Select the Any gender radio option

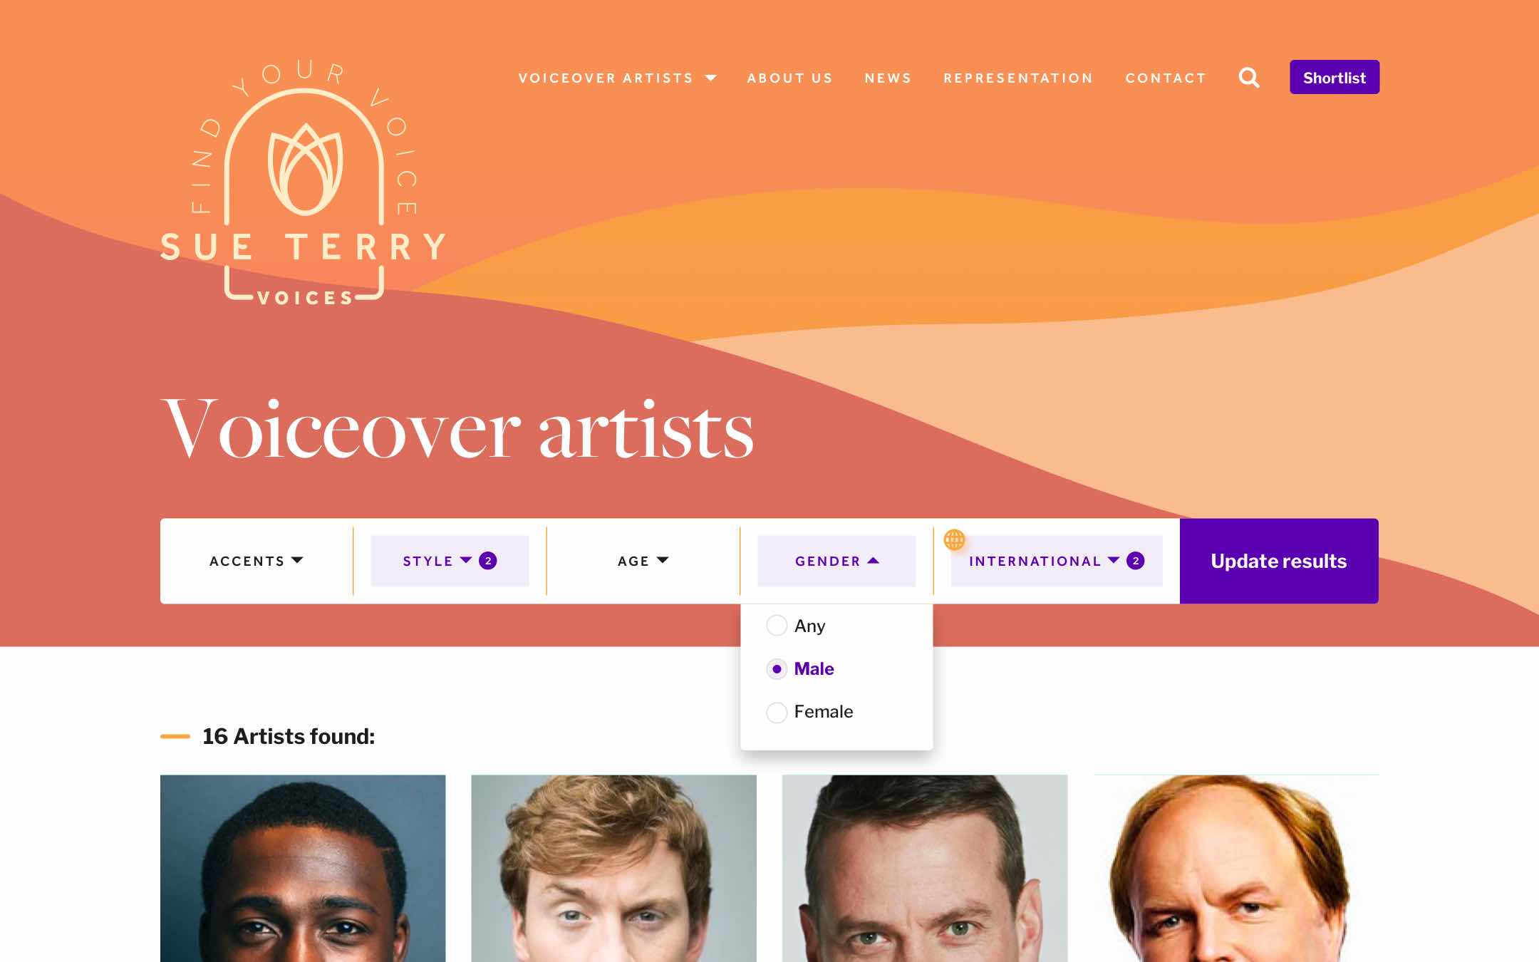[x=777, y=626]
